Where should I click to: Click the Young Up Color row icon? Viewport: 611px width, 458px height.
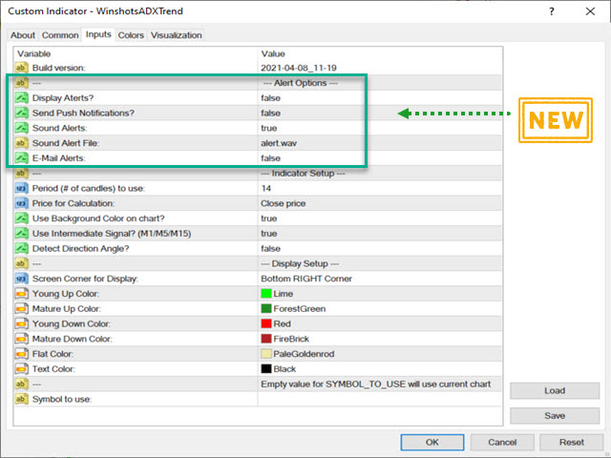[21, 293]
